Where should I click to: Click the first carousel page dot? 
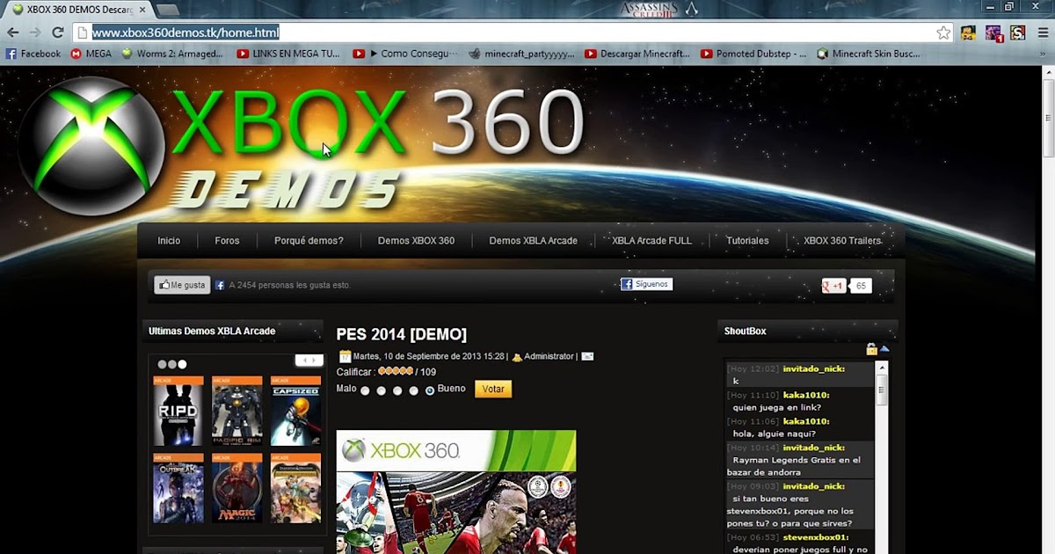point(162,364)
